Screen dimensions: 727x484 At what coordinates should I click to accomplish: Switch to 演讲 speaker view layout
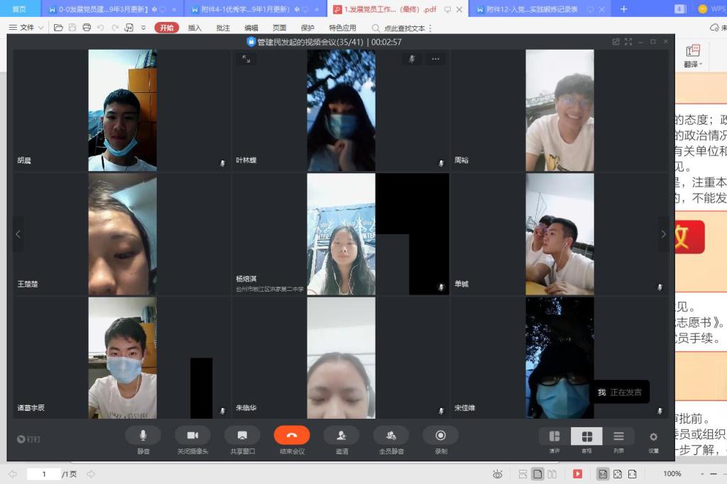[x=554, y=436]
